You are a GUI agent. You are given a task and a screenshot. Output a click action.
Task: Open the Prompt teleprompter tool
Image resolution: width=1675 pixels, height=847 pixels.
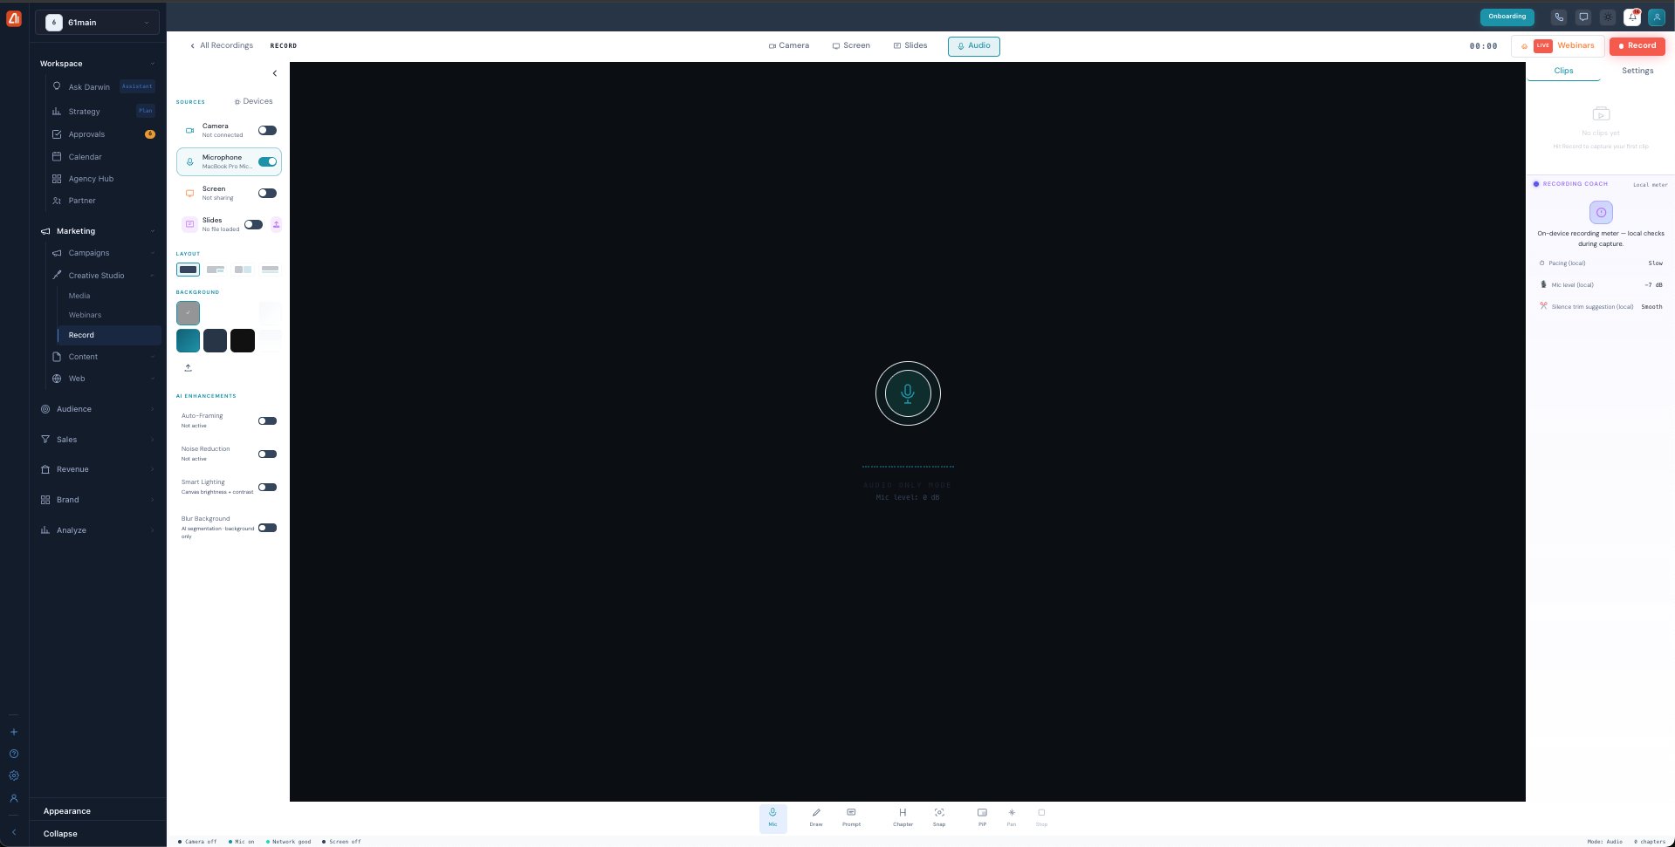click(x=851, y=818)
